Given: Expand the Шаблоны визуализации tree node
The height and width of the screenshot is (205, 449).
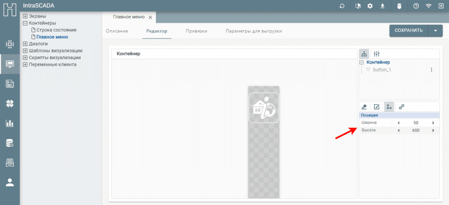Looking at the screenshot, I should tap(25, 51).
